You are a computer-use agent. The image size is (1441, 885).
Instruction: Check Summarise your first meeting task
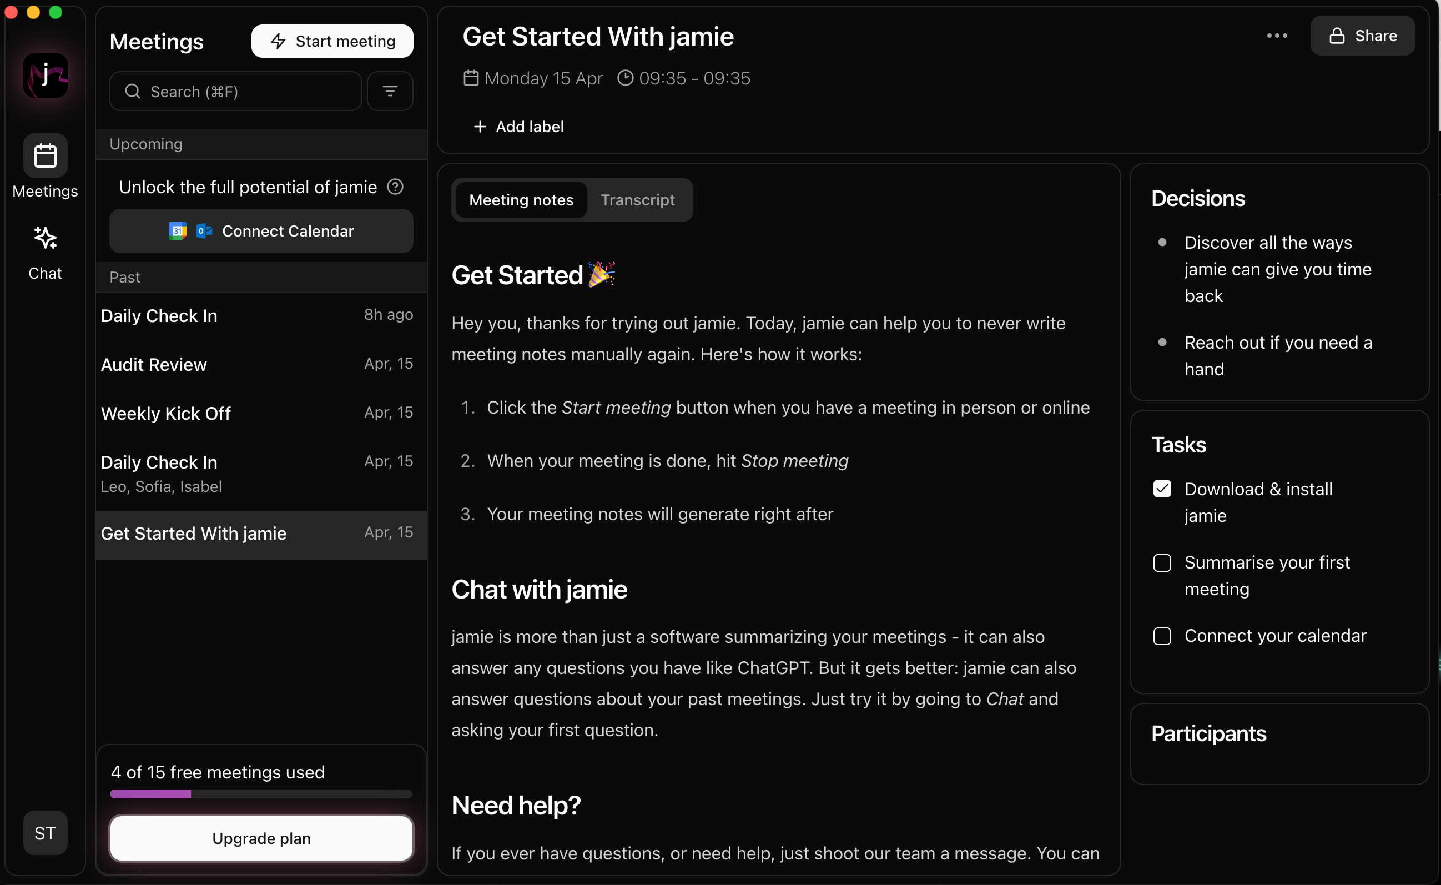[1162, 562]
